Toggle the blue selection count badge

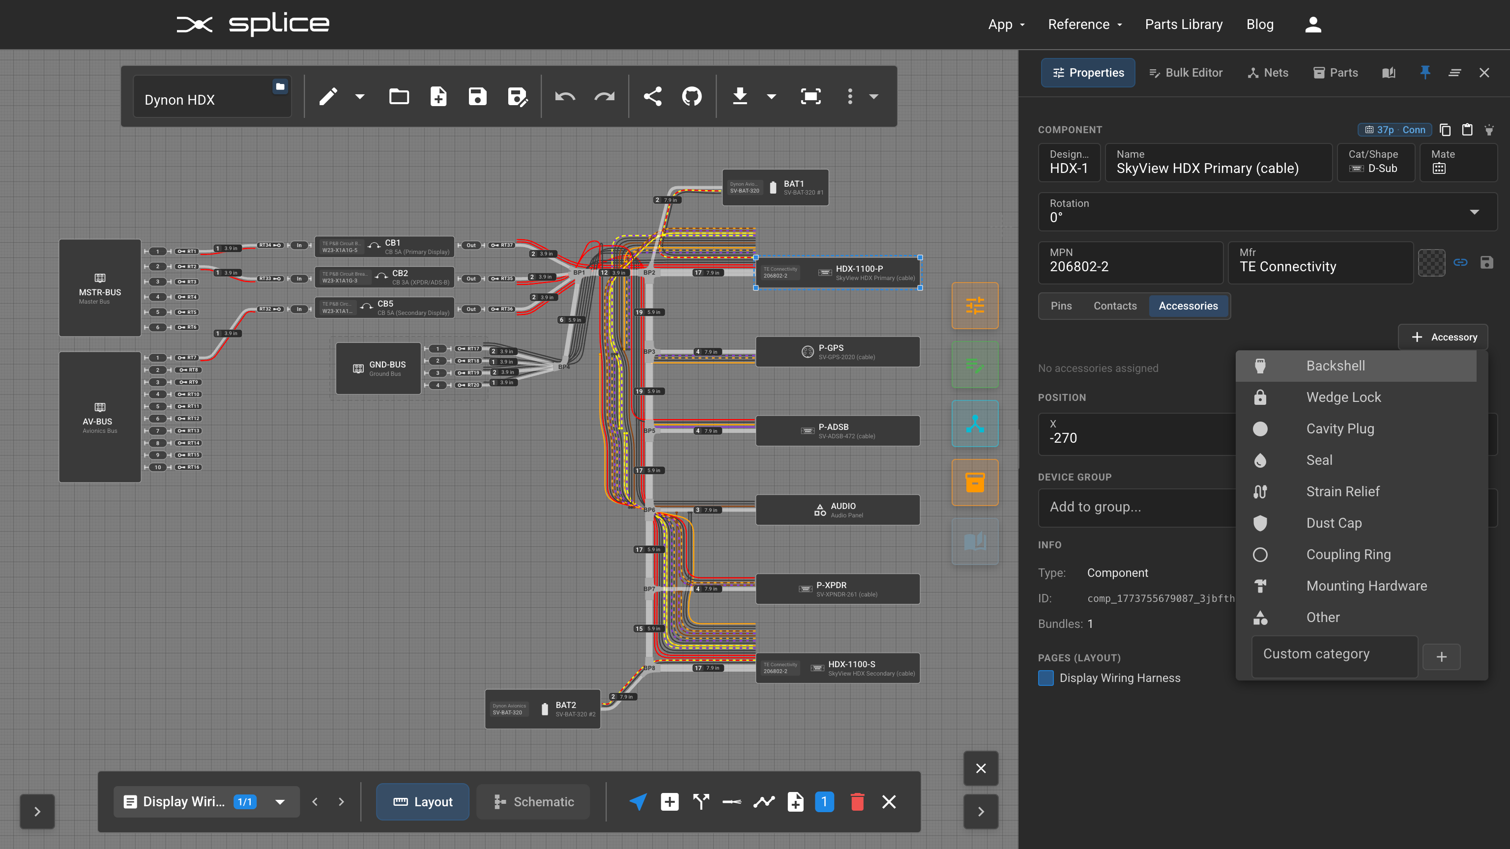(x=824, y=801)
